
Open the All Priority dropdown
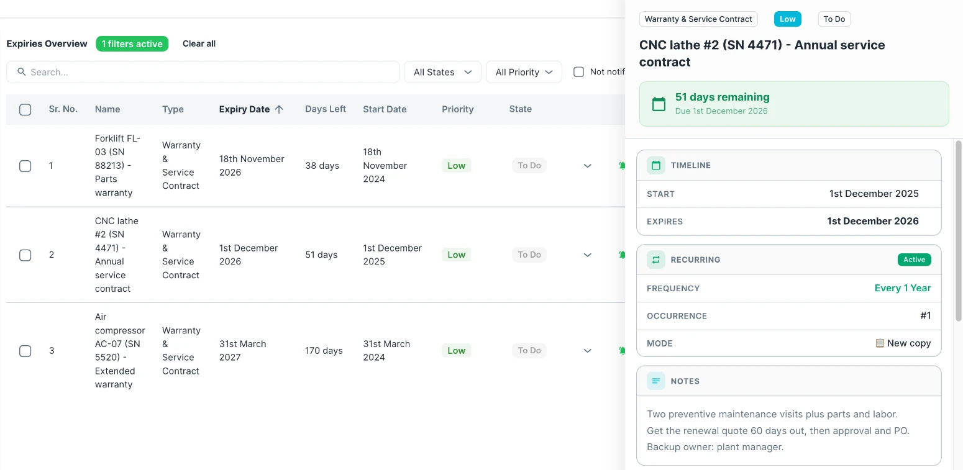[x=524, y=72]
